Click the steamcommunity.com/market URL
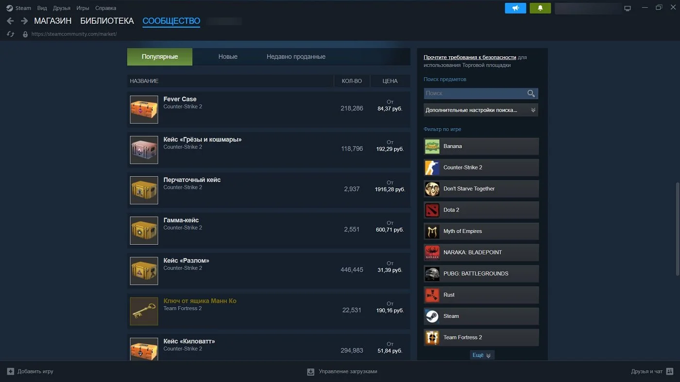 click(74, 34)
